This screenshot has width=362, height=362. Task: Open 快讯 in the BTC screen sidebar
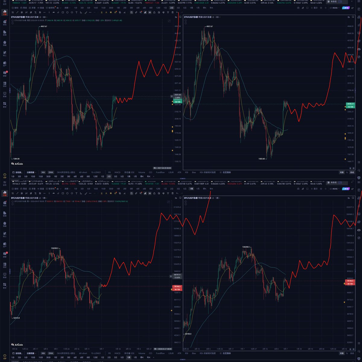pyautogui.click(x=5, y=204)
